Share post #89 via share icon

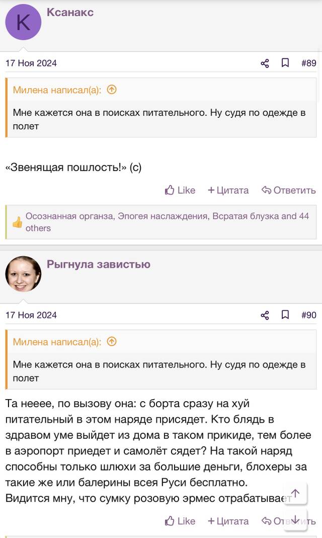265,63
